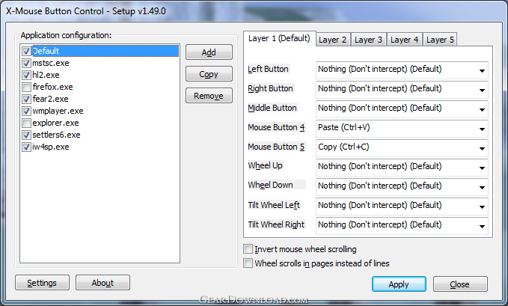Select wmplayer.exe in the application list
The image size is (508, 306).
[x=58, y=111]
